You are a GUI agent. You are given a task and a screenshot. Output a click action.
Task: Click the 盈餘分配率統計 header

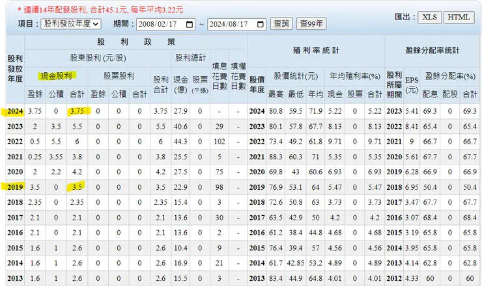point(432,51)
